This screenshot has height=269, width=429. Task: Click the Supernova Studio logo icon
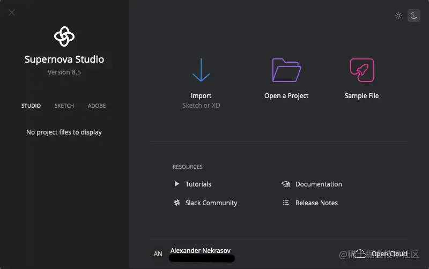(x=64, y=36)
